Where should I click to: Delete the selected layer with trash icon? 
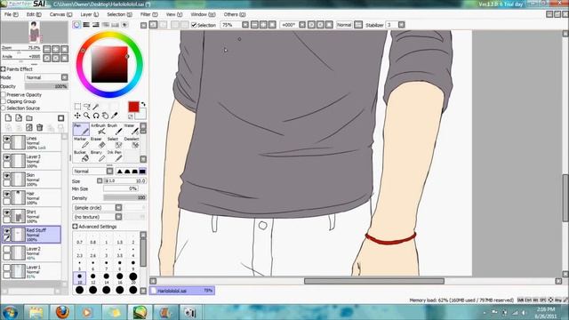[39, 127]
